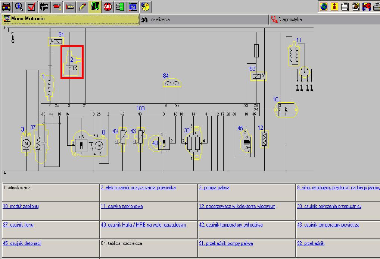Click Hall sensor component 40 in diagram
Viewport: 380px width, 259px height.
(x=160, y=143)
